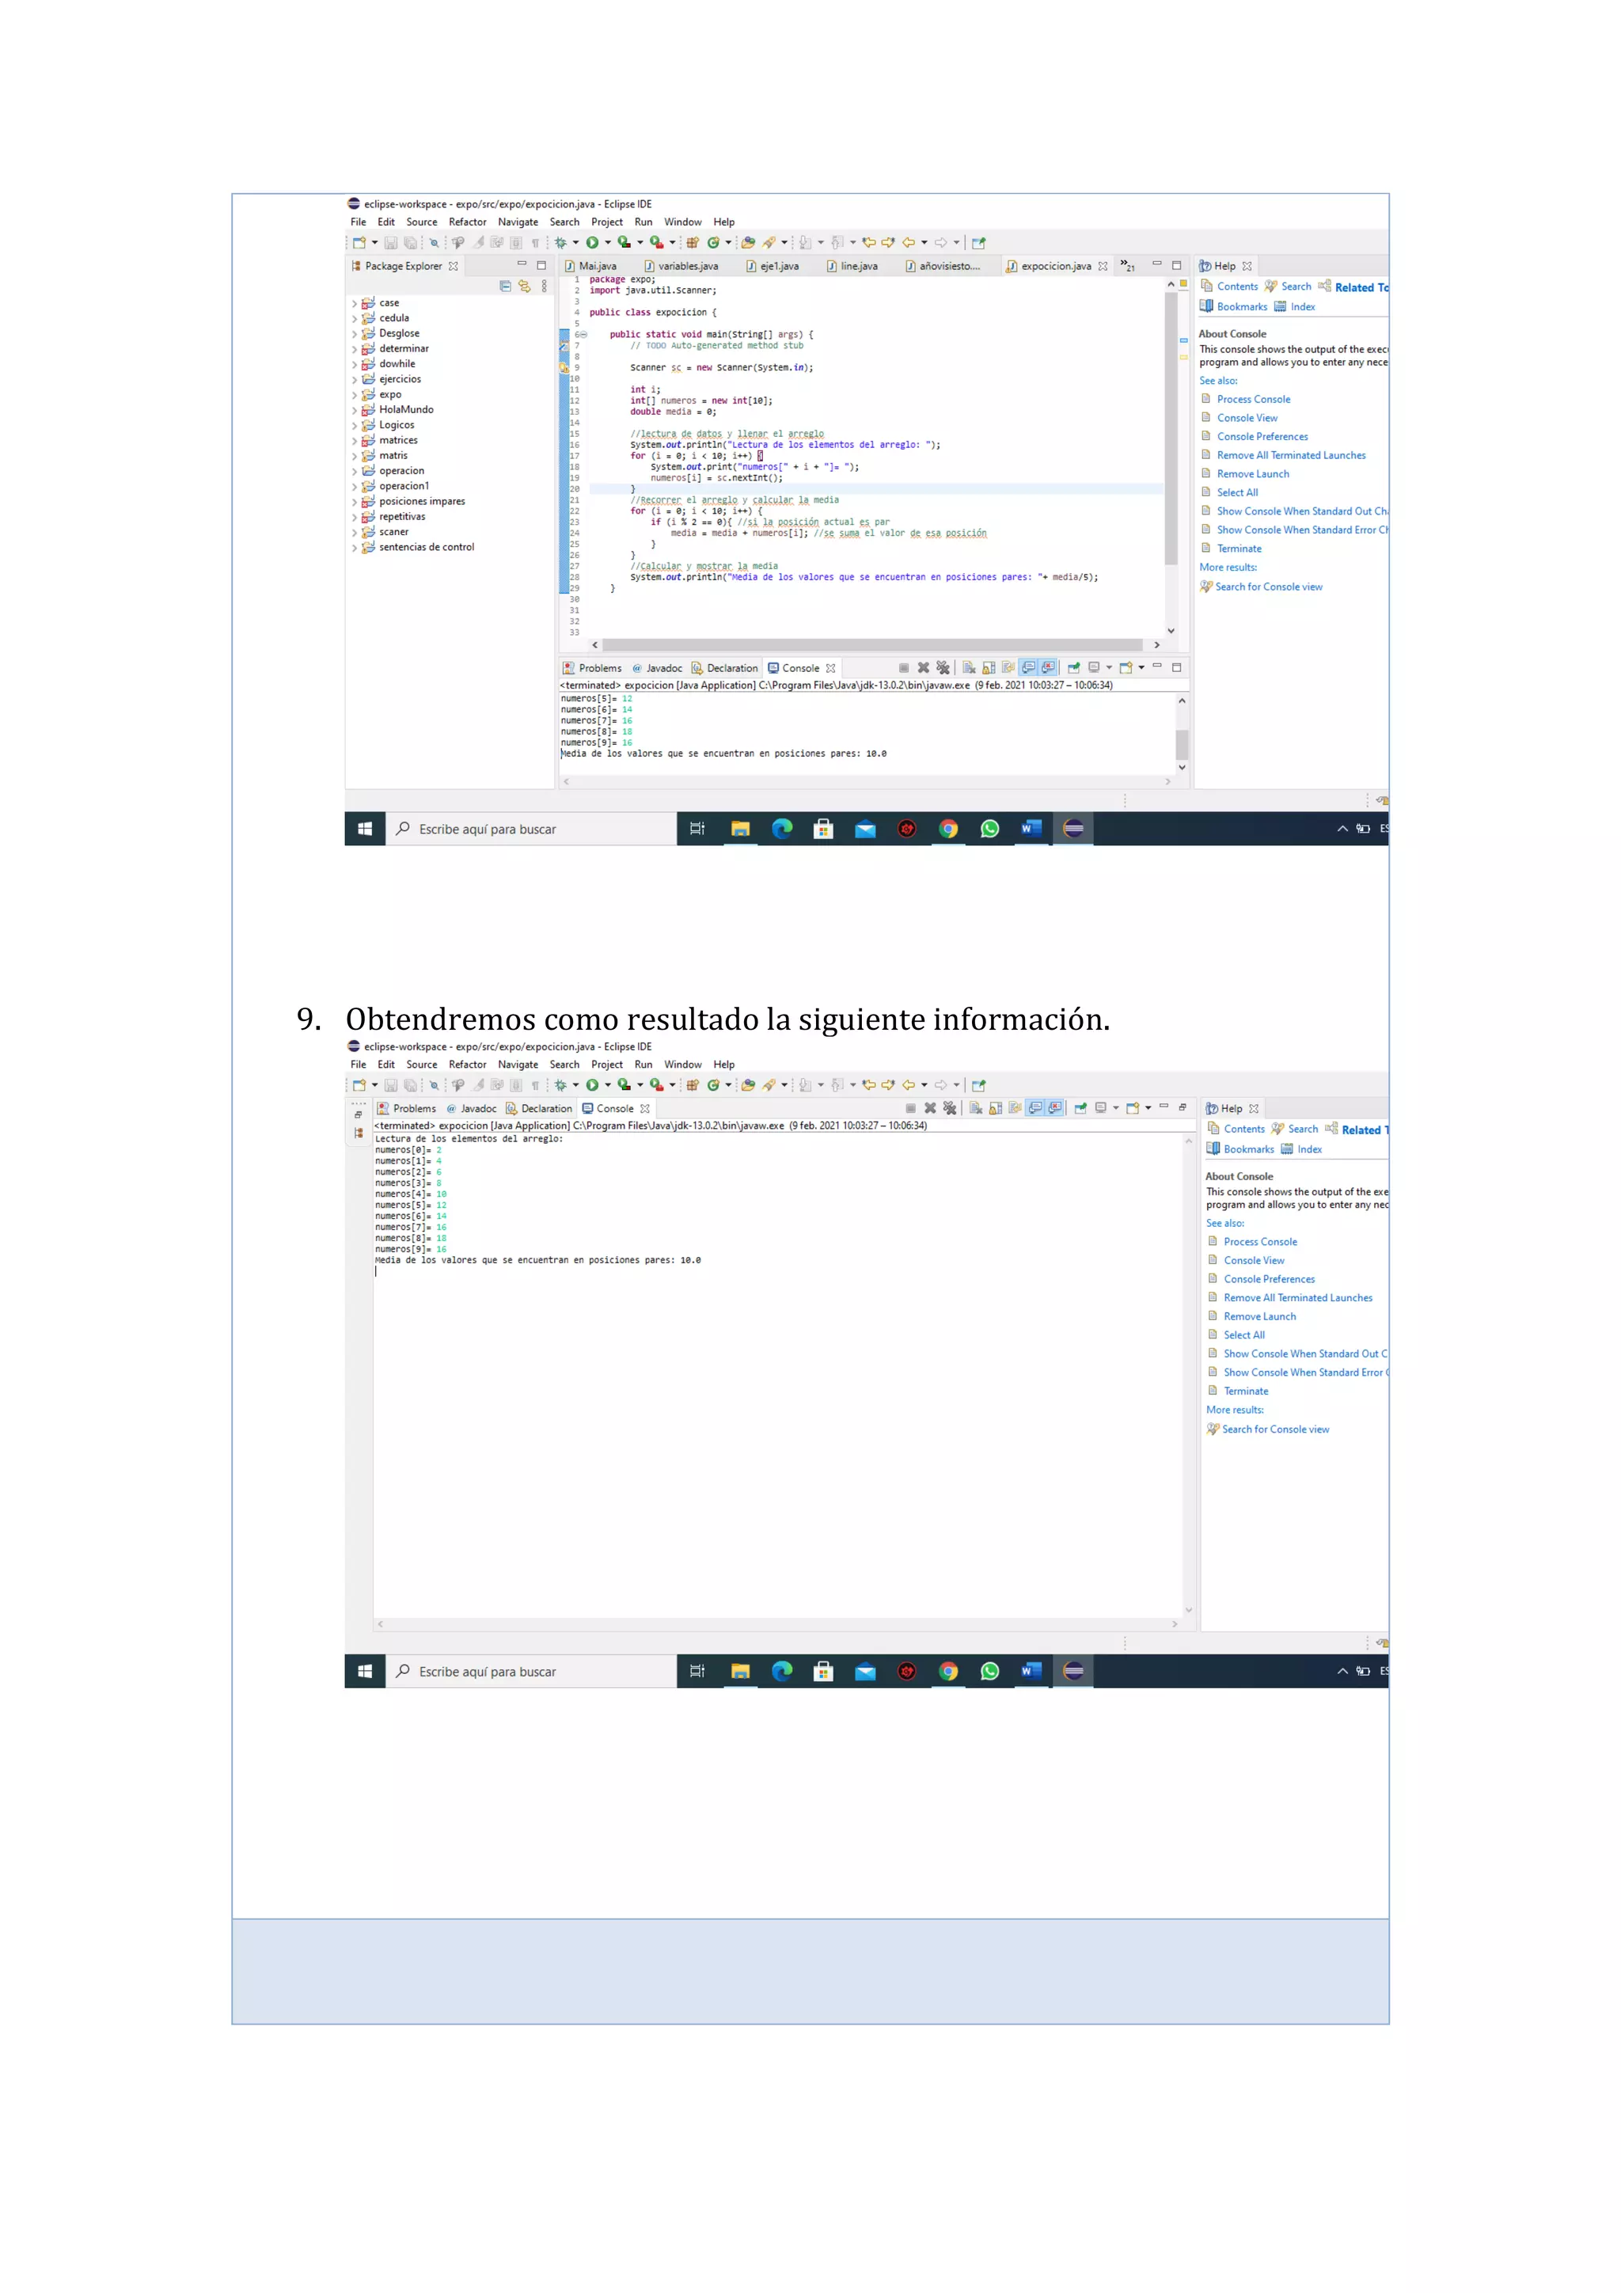The width and height of the screenshot is (1621, 2293).
Task: Open the line.java editor tab
Action: [x=858, y=267]
